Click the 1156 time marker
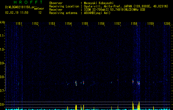 pyautogui.click(x=101, y=23)
